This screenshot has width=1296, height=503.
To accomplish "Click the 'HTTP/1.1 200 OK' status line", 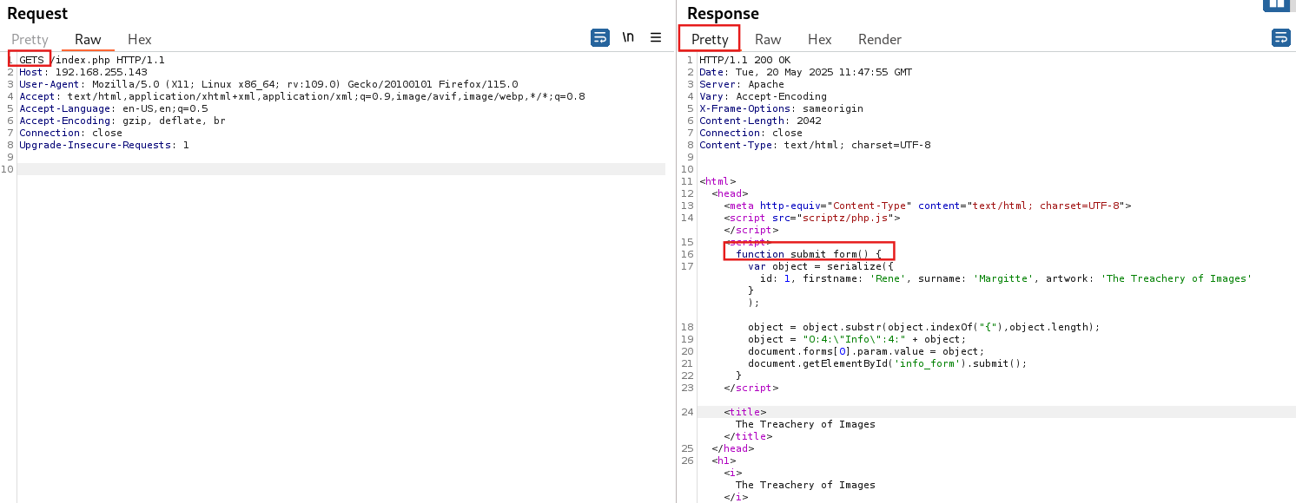I will pyautogui.click(x=744, y=60).
